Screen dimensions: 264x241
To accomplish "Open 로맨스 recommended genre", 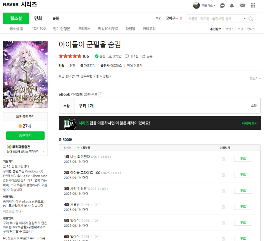I will coord(229,29).
